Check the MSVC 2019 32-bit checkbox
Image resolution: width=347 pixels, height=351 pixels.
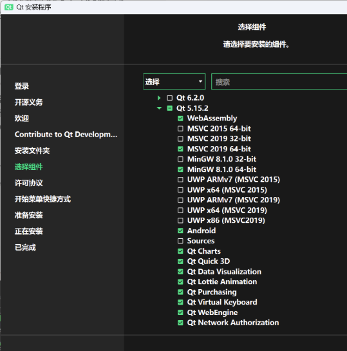(x=180, y=138)
